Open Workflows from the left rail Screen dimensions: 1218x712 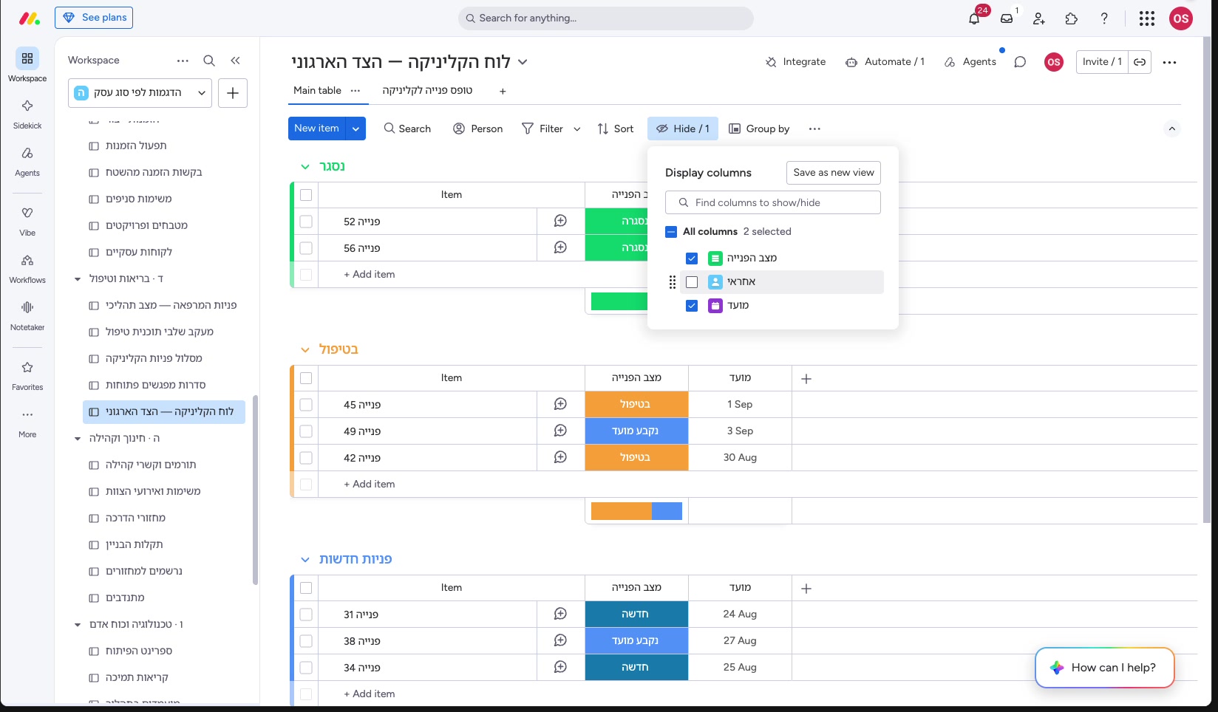pyautogui.click(x=27, y=267)
